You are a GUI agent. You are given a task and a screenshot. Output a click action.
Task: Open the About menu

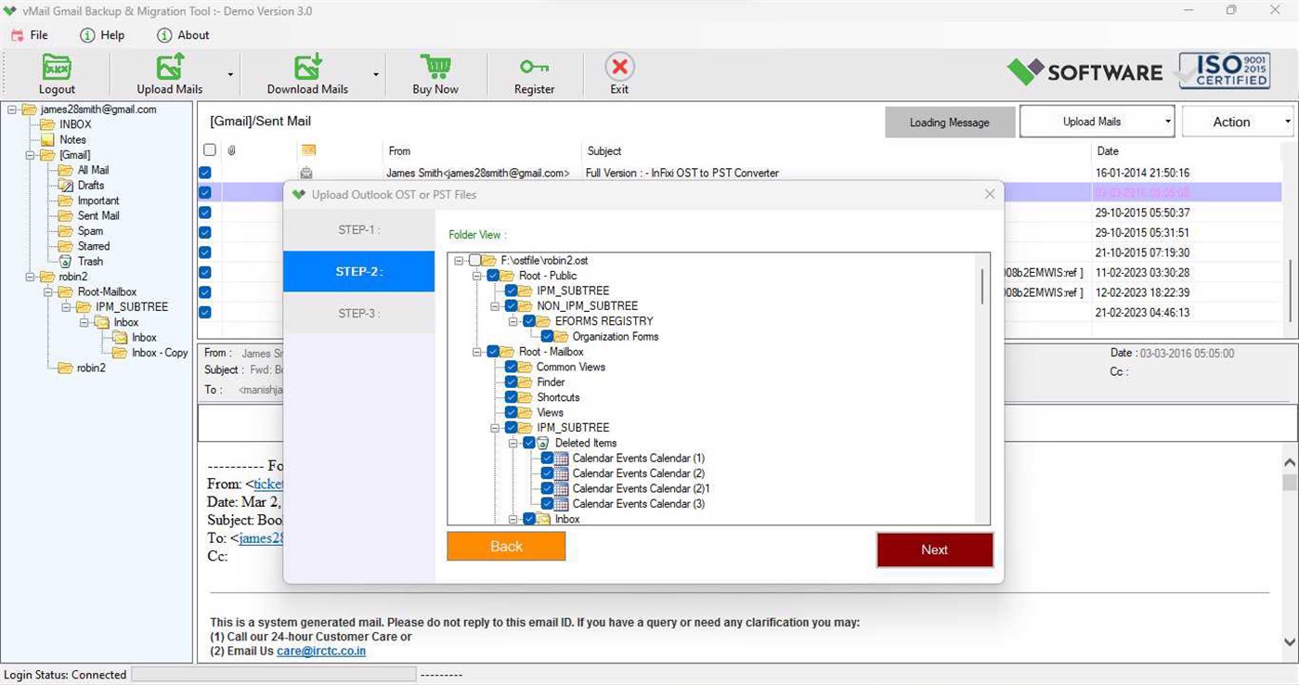[183, 35]
